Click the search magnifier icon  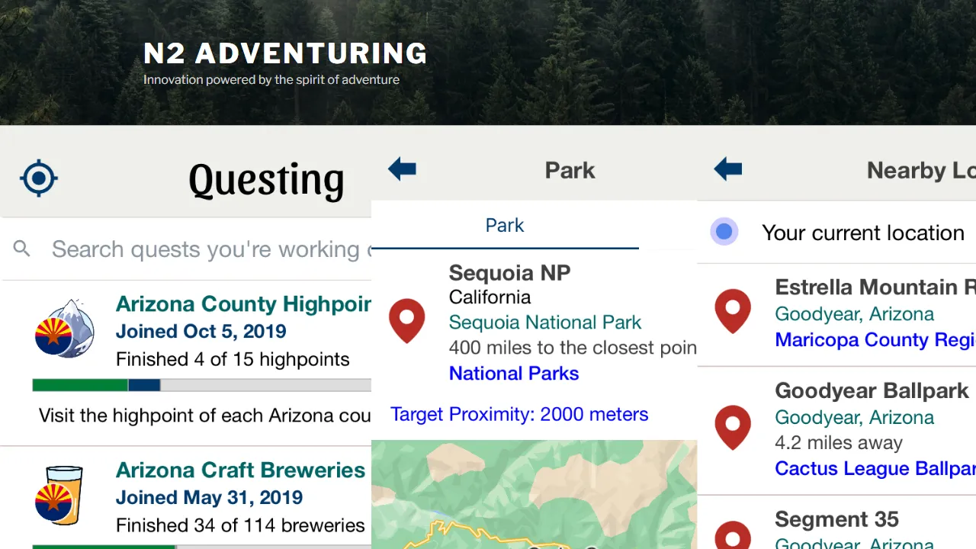(x=21, y=249)
